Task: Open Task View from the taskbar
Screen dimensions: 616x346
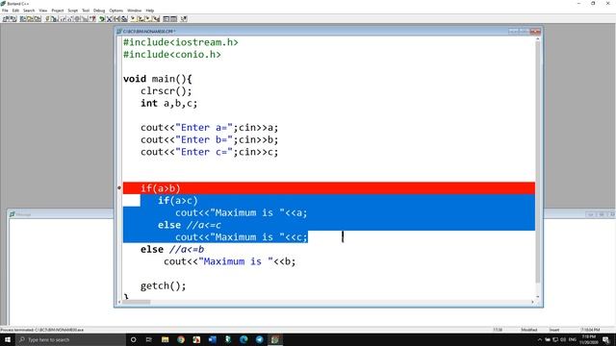Action: tap(149, 339)
